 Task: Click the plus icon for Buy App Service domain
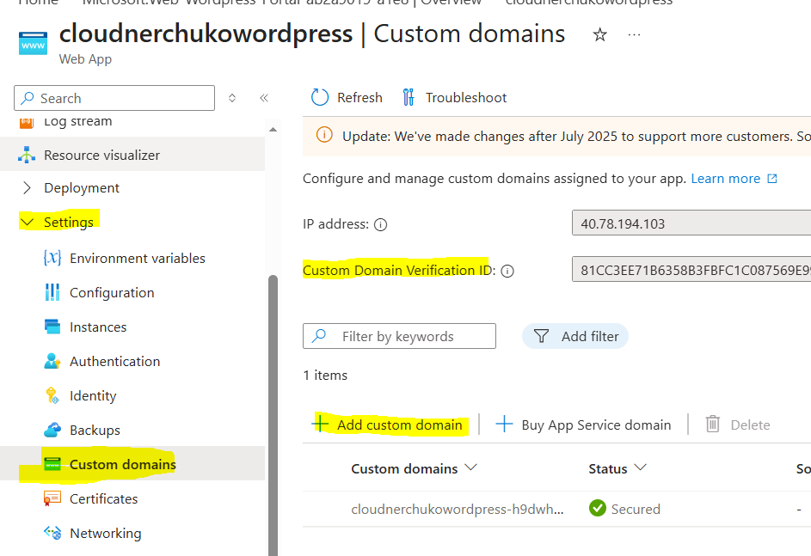pyautogui.click(x=504, y=425)
